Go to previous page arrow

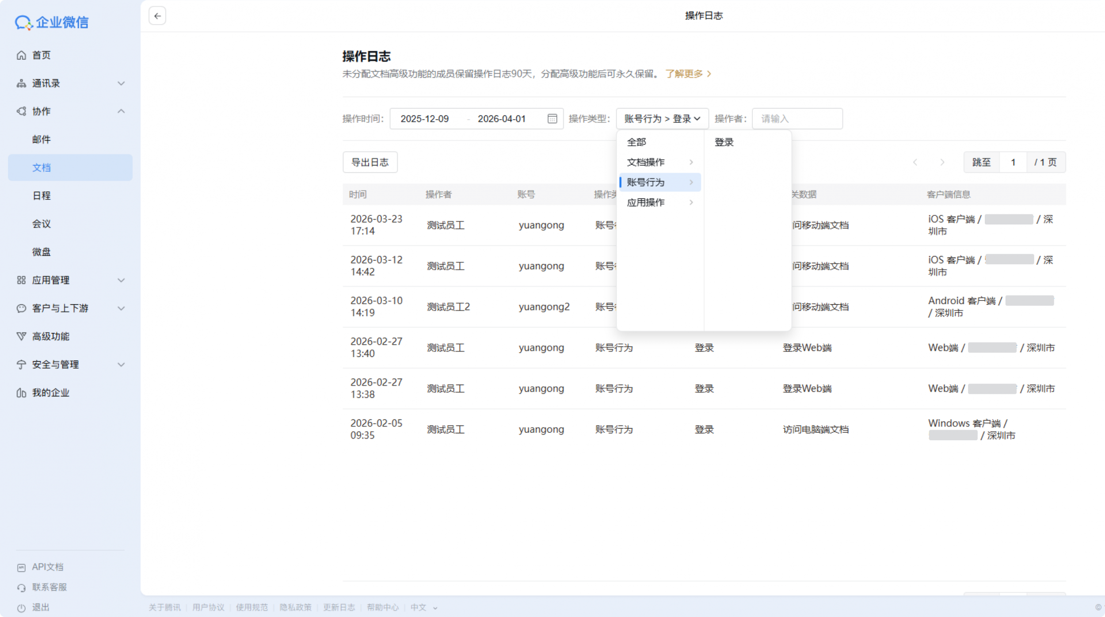tap(915, 162)
